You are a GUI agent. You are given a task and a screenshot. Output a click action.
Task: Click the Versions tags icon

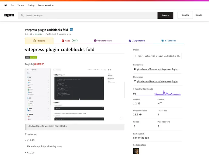(x=163, y=41)
